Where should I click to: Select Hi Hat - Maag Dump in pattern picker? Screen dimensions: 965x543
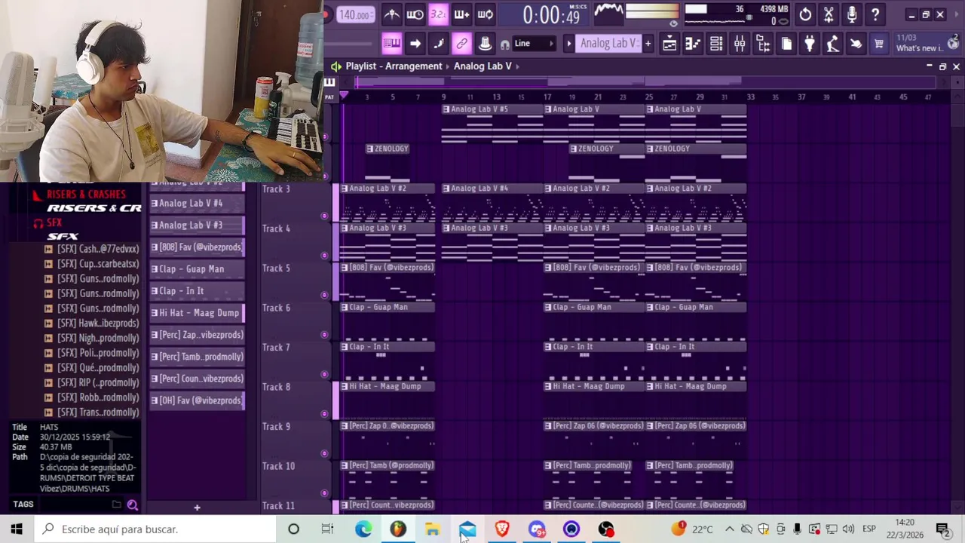198,313
